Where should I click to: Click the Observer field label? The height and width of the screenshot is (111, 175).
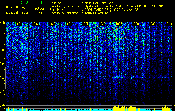(56, 3)
